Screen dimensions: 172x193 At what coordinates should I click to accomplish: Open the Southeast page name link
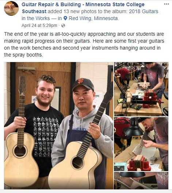click(34, 11)
